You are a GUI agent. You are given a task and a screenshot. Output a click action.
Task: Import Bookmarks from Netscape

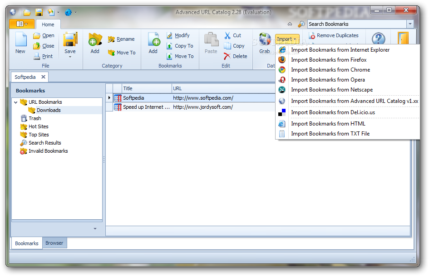348,90
